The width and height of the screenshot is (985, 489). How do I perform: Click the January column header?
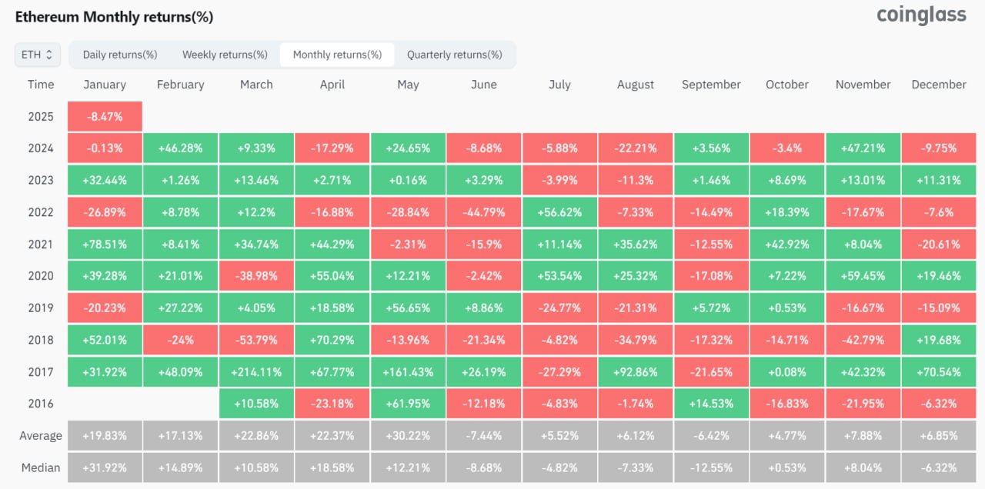(105, 85)
